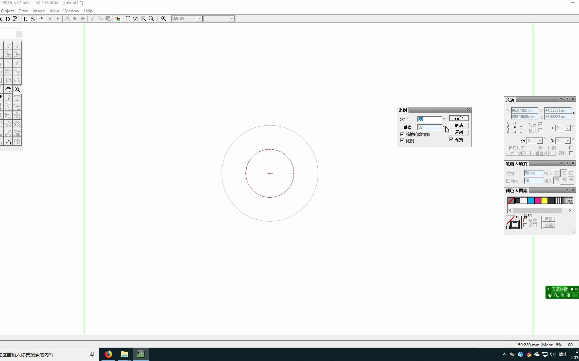
Task: Click the colored shapes toolbar icon
Action: click(x=118, y=19)
